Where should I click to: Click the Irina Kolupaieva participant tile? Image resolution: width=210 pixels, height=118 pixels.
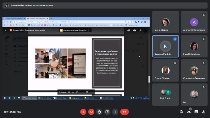coord(194,46)
